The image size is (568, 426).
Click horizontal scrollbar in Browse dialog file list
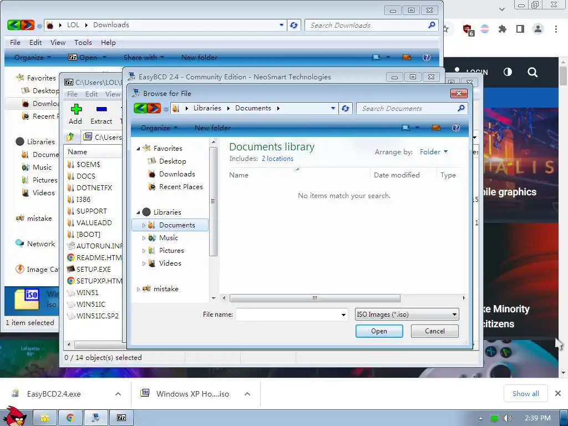[x=315, y=298]
